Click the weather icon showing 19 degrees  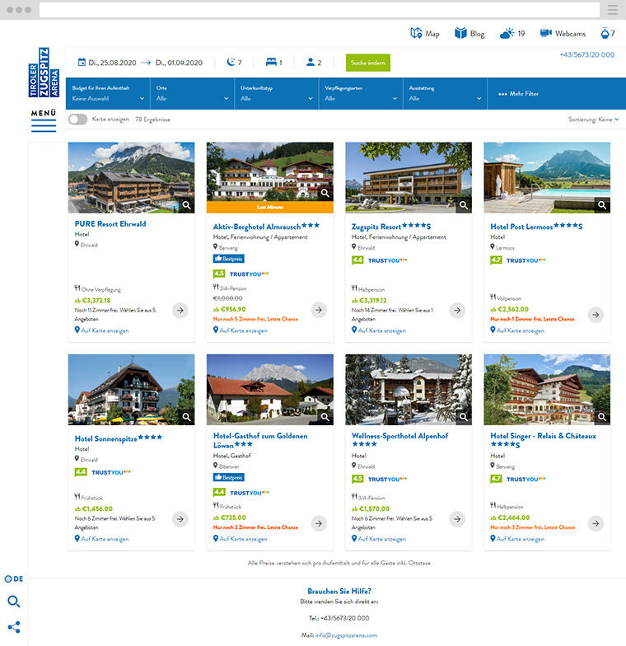[506, 34]
